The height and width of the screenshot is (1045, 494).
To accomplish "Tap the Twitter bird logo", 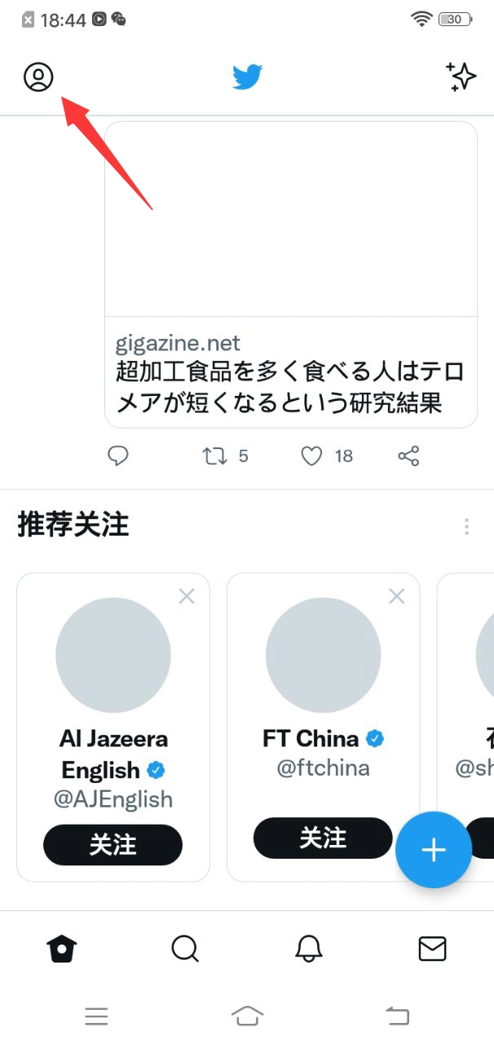I will (247, 78).
